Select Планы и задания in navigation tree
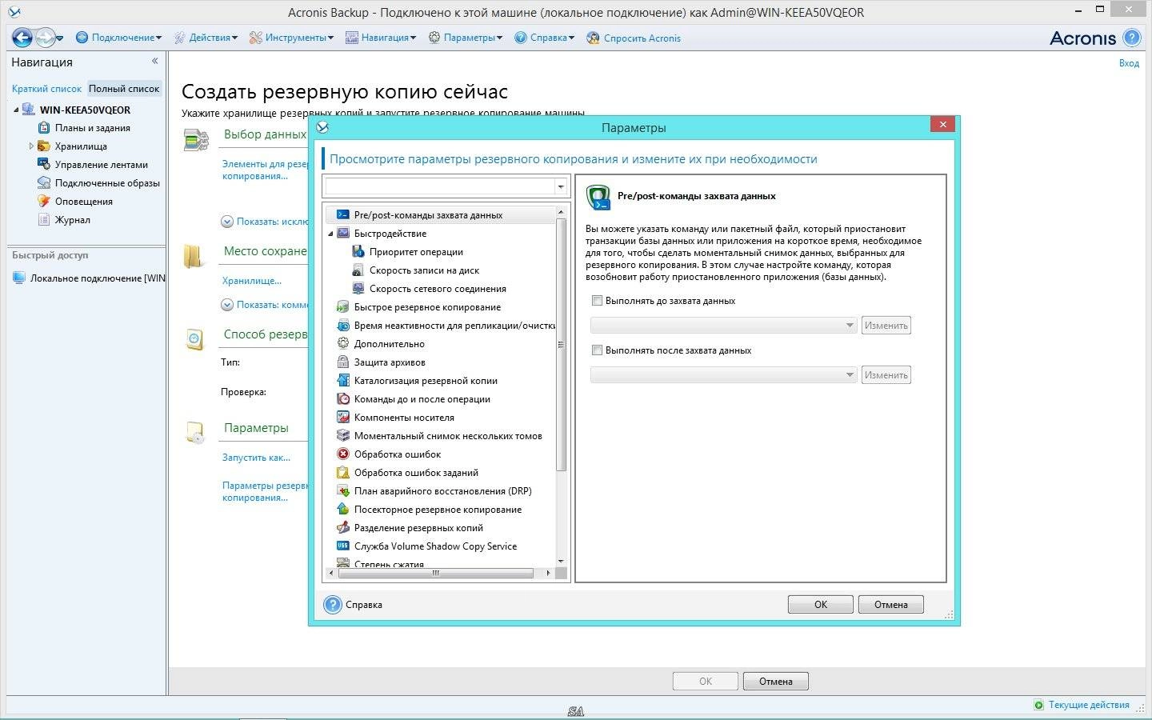The height and width of the screenshot is (720, 1152). pos(93,128)
